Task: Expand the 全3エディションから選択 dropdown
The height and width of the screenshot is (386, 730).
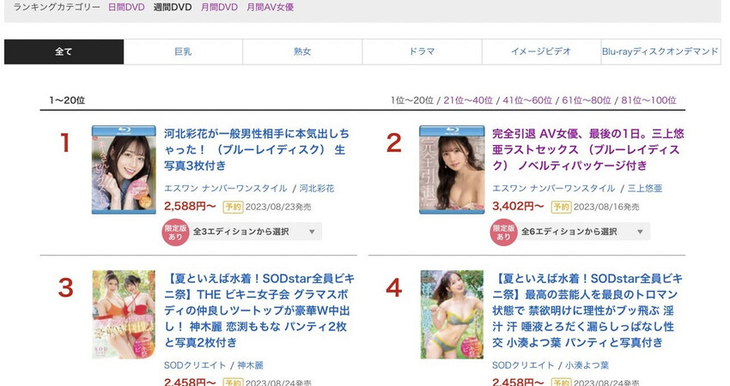Action: (x=255, y=232)
